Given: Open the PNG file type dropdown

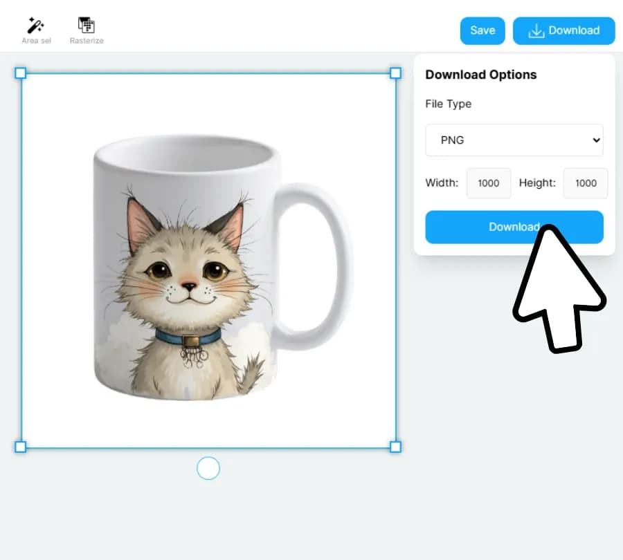Looking at the screenshot, I should (514, 140).
